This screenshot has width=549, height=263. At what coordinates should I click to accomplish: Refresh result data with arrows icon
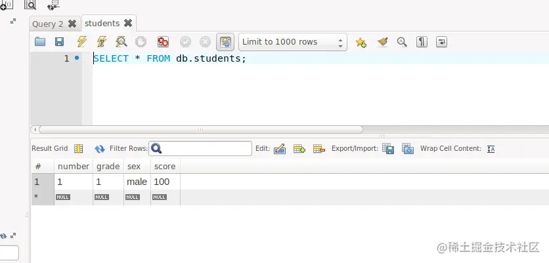coord(100,149)
